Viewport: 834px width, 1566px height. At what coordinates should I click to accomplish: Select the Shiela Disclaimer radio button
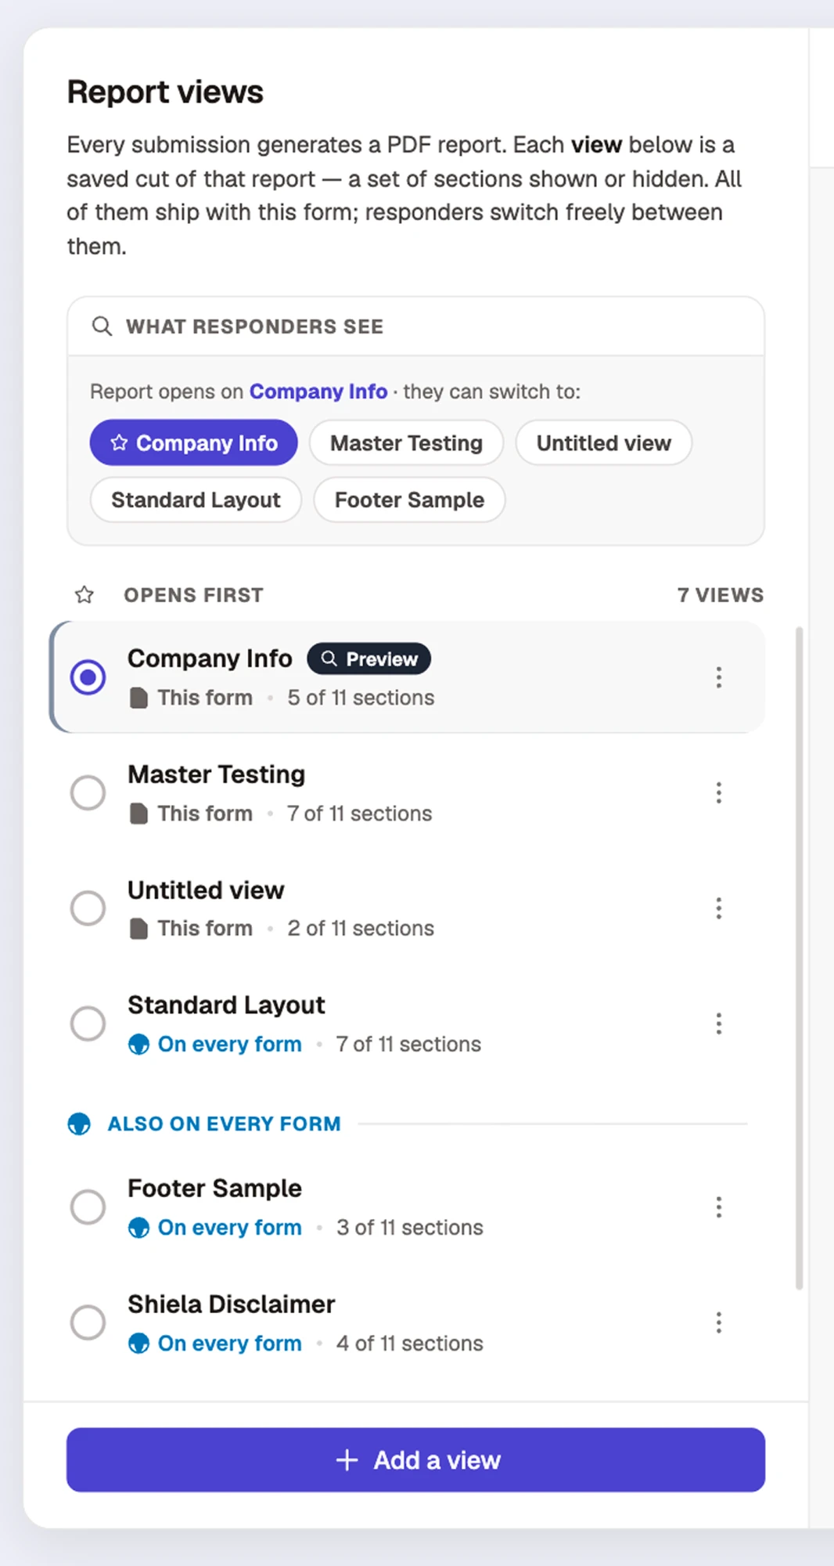(x=88, y=1322)
